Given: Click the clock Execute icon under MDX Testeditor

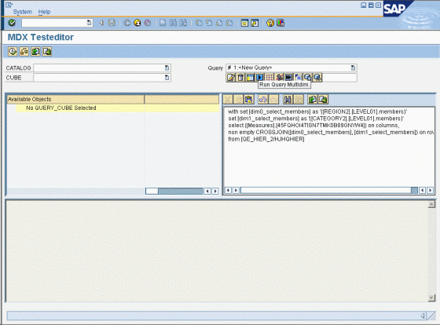Looking at the screenshot, I should pos(13,51).
